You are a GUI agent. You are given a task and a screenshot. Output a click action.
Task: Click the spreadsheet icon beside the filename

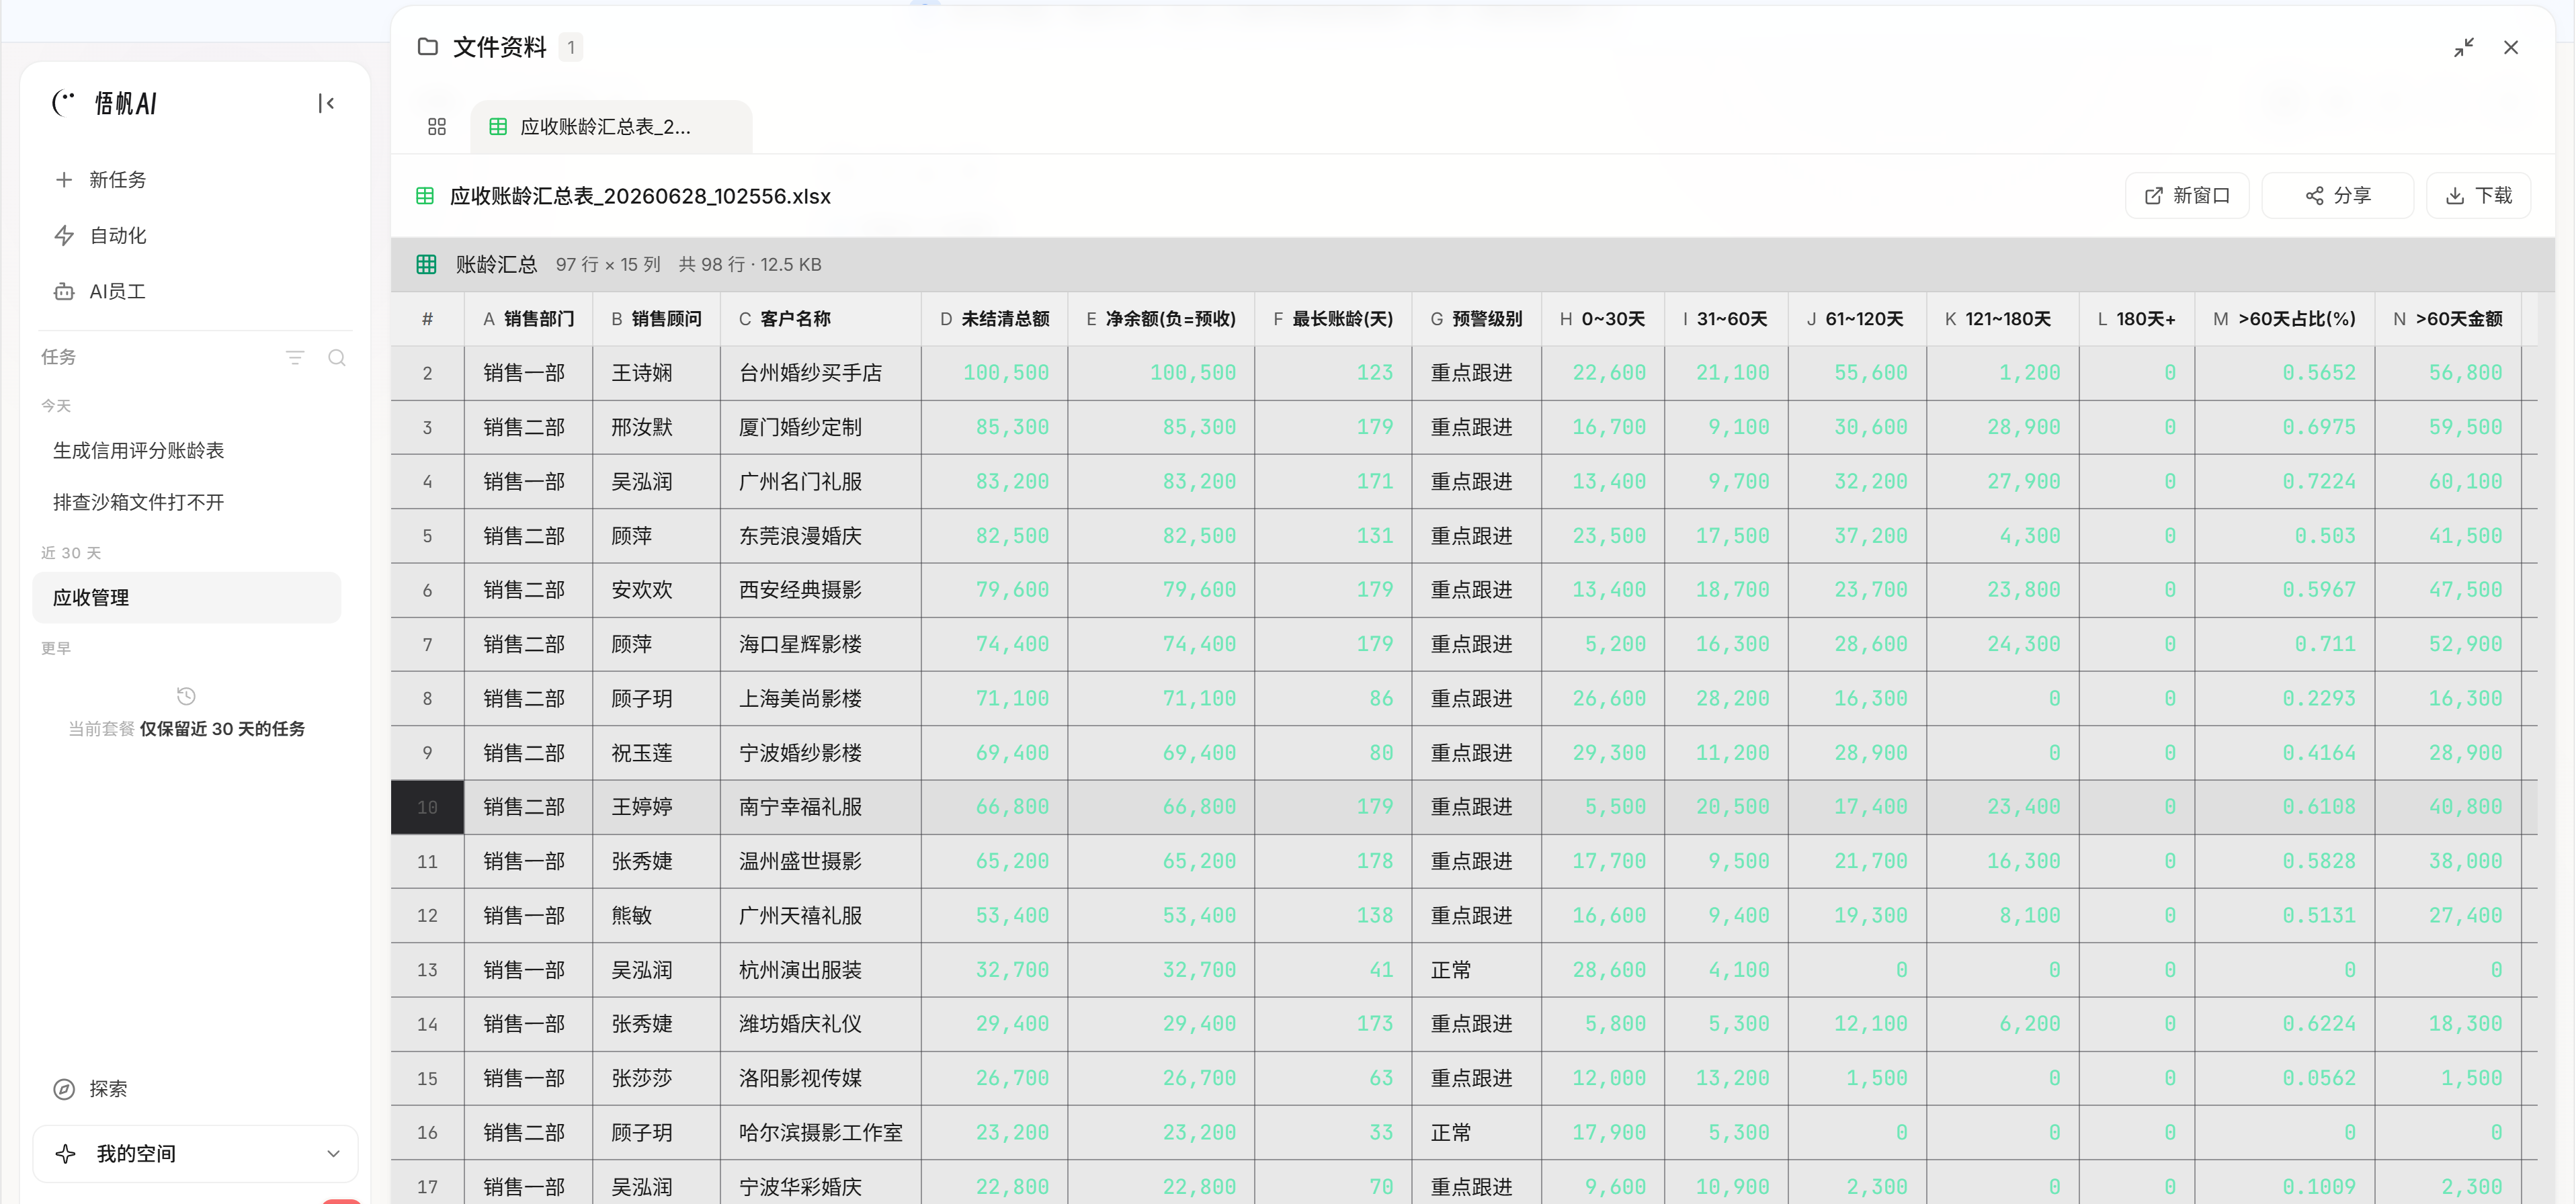click(425, 196)
